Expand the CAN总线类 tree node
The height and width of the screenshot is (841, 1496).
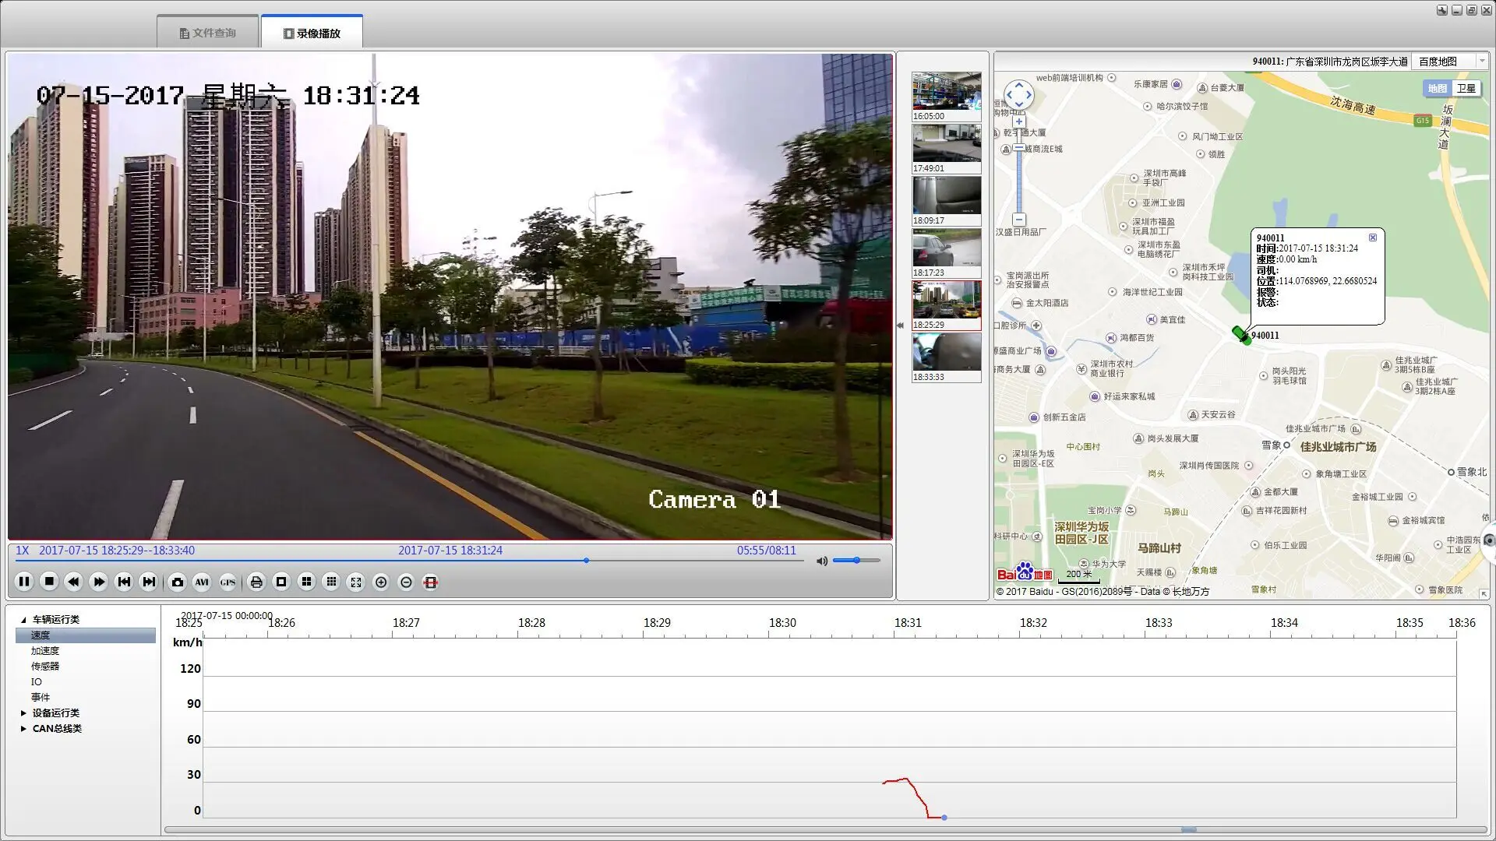click(x=23, y=729)
